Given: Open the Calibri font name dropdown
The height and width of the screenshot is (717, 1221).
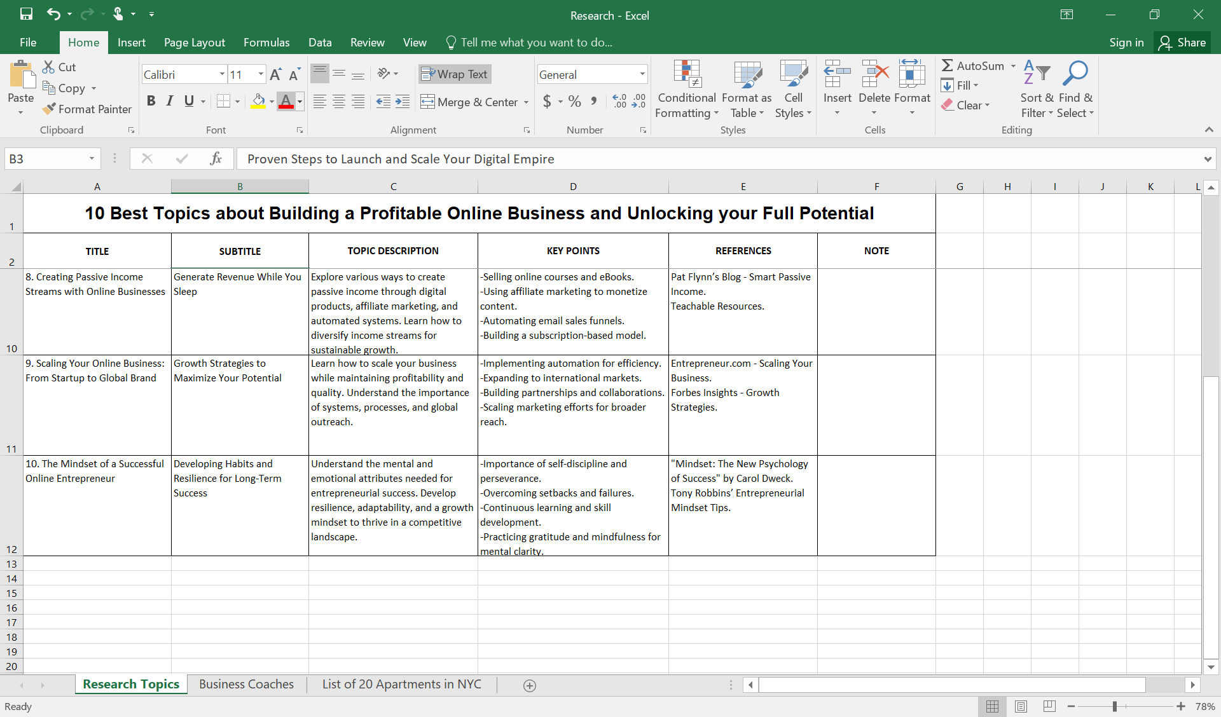Looking at the screenshot, I should (x=222, y=74).
